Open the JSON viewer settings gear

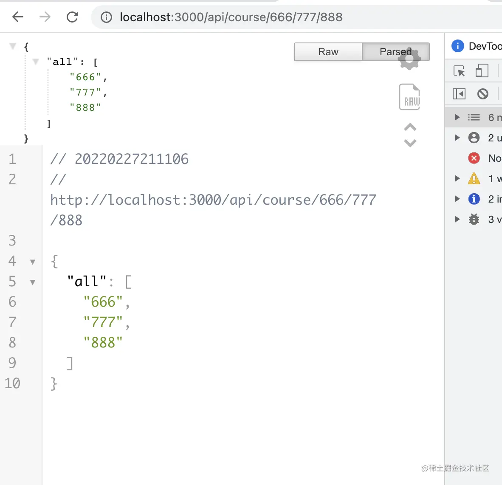point(409,59)
